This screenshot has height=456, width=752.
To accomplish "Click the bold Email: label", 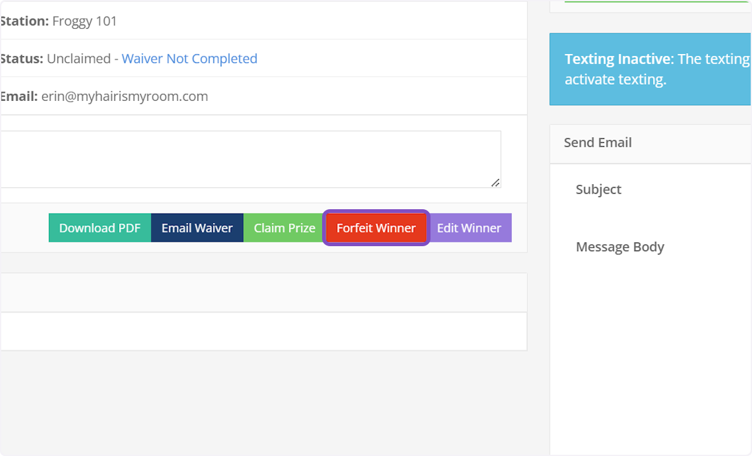I will point(19,96).
